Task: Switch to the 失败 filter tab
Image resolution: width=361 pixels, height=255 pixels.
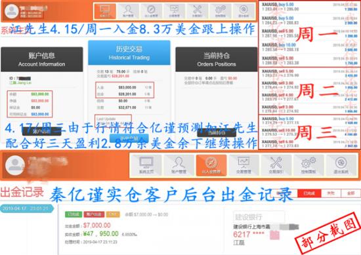Action: pos(331,193)
